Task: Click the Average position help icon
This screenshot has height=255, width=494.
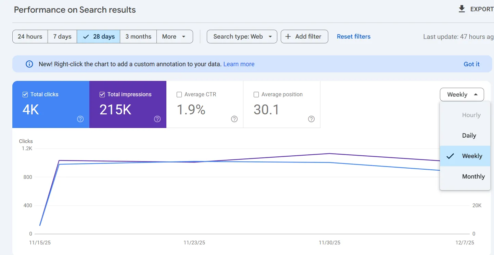Action: click(311, 119)
